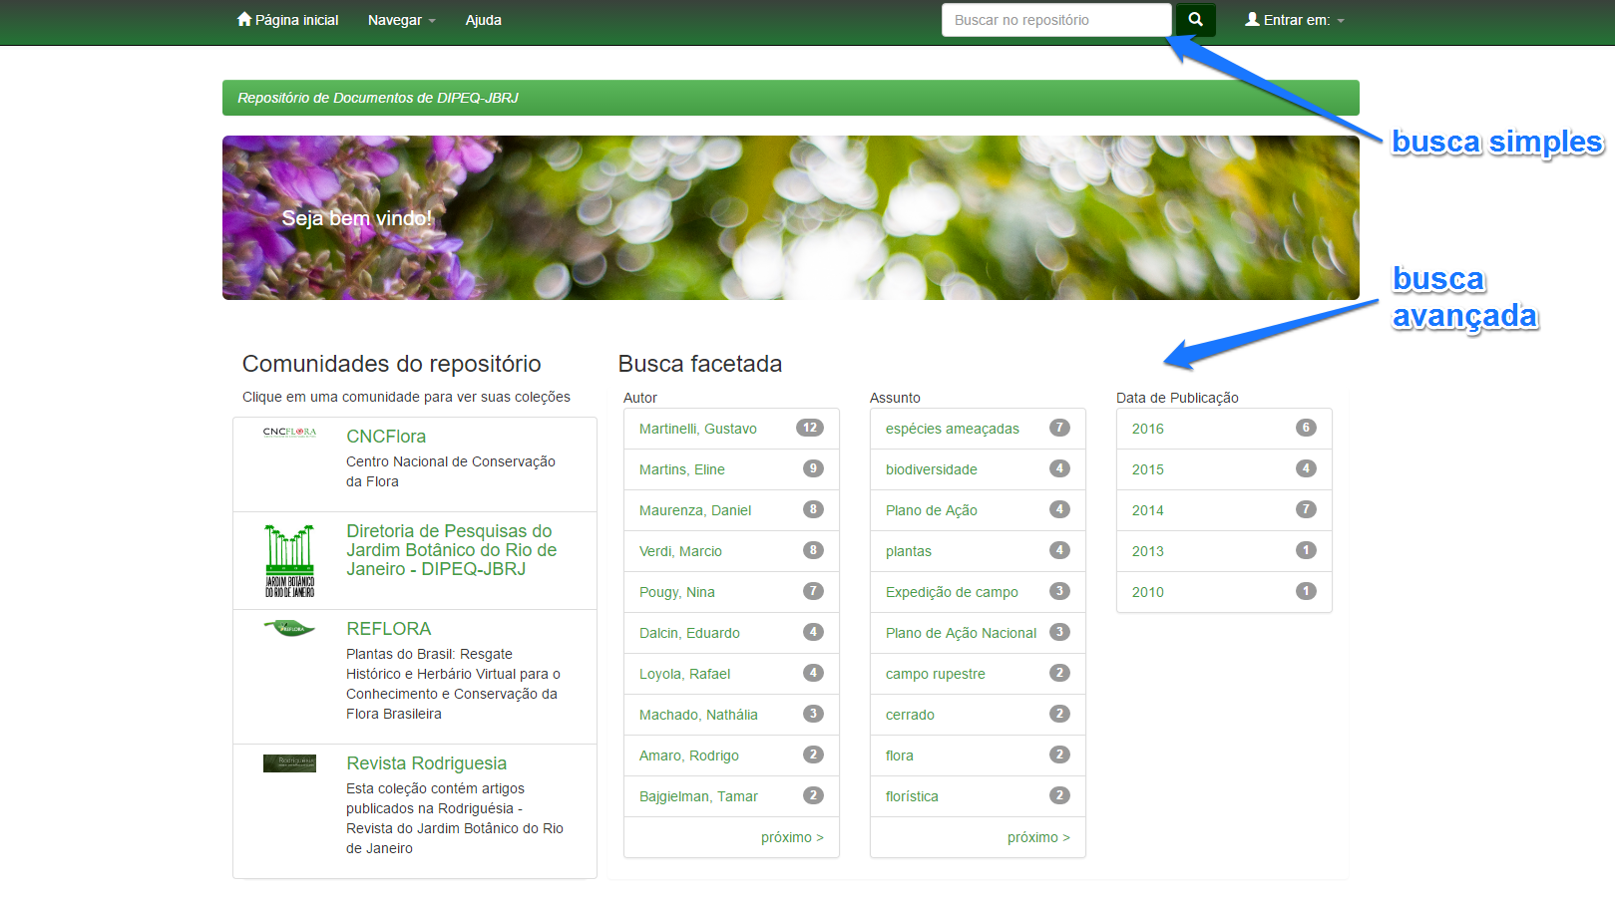Show next authors with próximo link
The image size is (1615, 906).
(791, 837)
